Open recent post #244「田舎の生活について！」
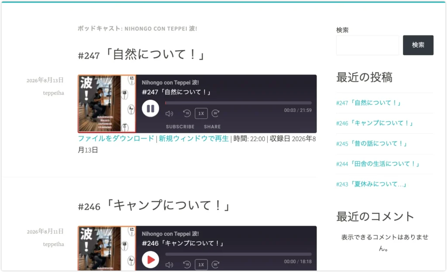The height and width of the screenshot is (272, 447). coord(378,164)
